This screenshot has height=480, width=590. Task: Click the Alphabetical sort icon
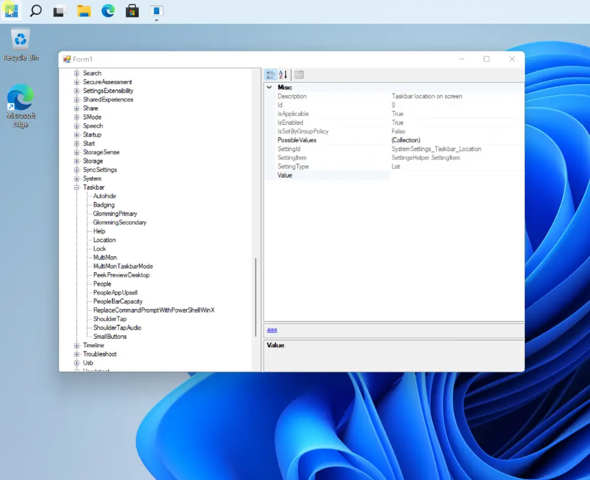(283, 75)
